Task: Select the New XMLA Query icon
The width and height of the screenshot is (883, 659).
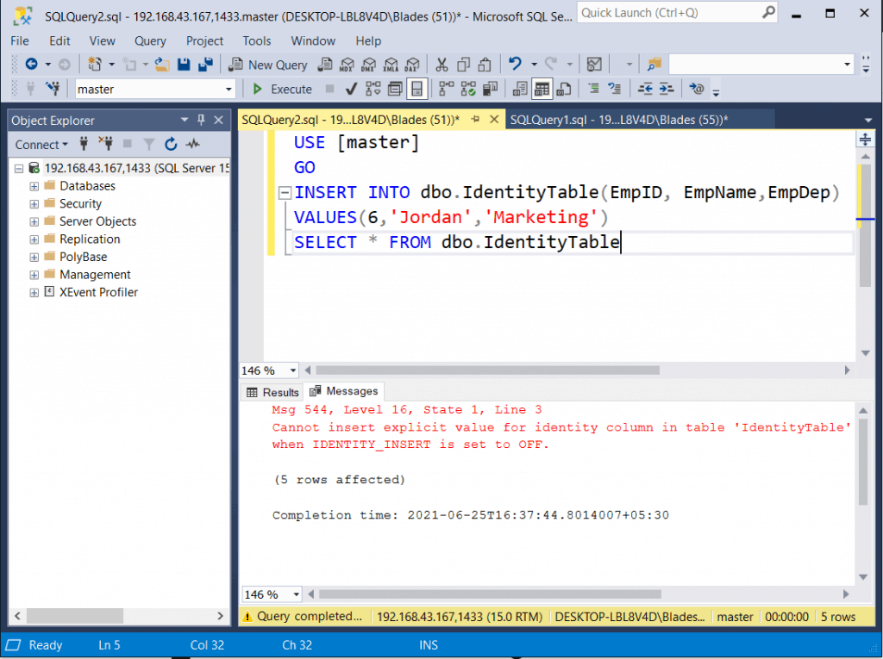Action: click(389, 65)
